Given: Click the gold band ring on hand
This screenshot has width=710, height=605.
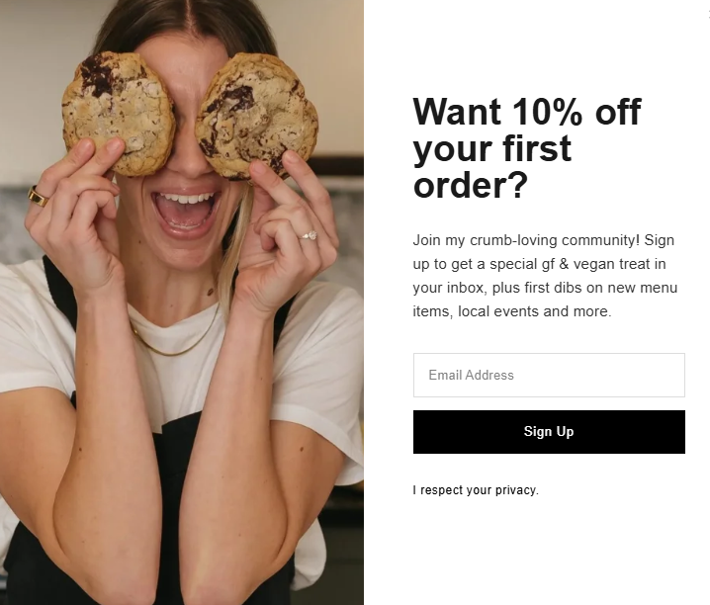Looking at the screenshot, I should pos(38,197).
